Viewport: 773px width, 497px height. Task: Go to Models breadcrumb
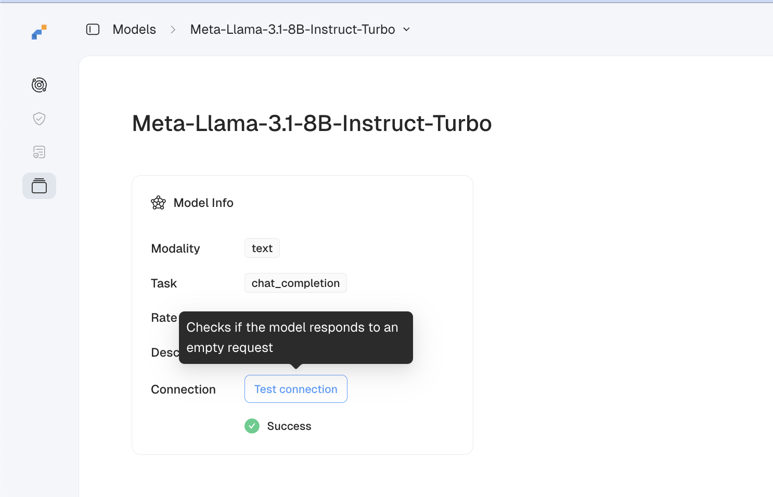pyautogui.click(x=134, y=30)
